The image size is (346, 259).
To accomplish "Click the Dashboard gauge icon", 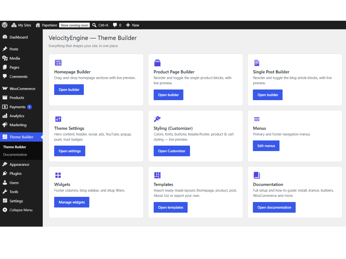I will click(x=5, y=37).
